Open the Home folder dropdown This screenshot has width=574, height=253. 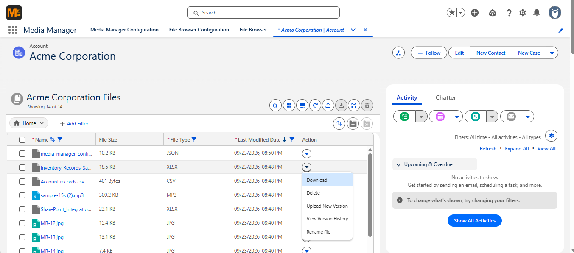coord(29,123)
